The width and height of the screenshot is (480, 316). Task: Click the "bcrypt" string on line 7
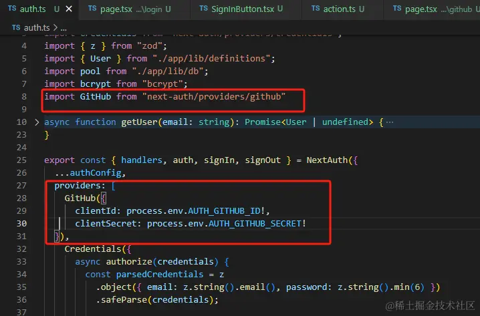(162, 84)
